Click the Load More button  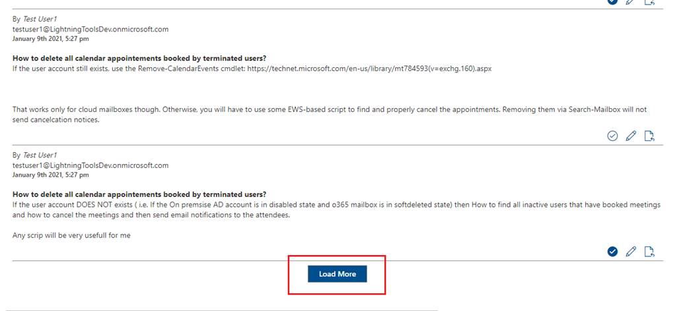click(337, 274)
